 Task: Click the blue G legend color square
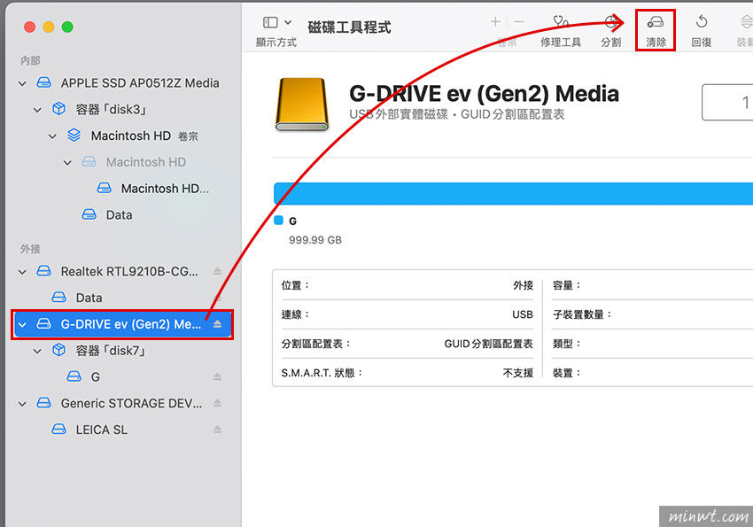click(x=278, y=221)
